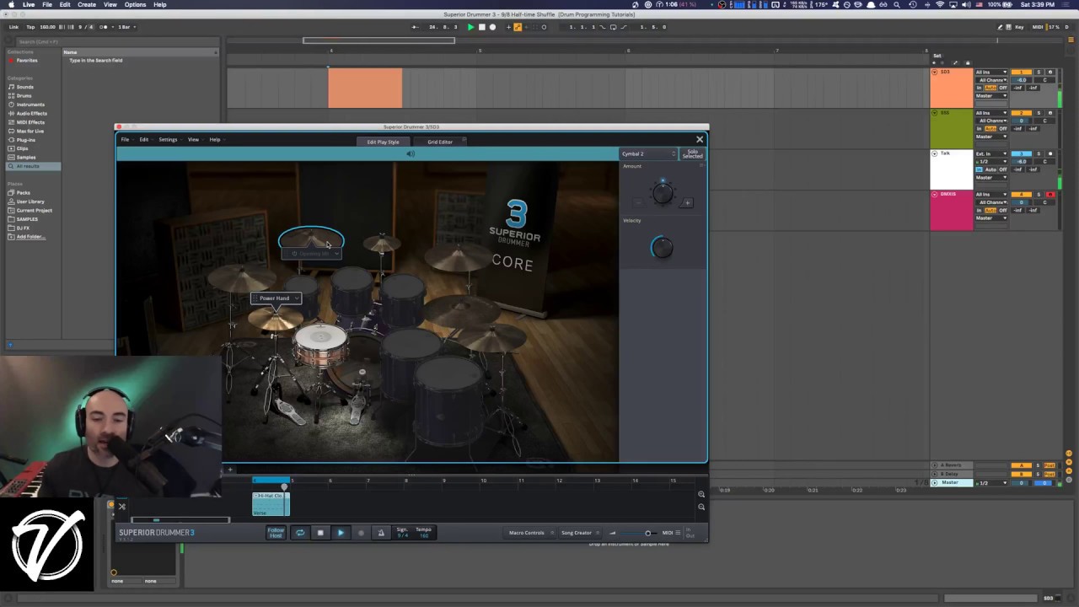Open Sounds category in Live browser

click(x=25, y=87)
